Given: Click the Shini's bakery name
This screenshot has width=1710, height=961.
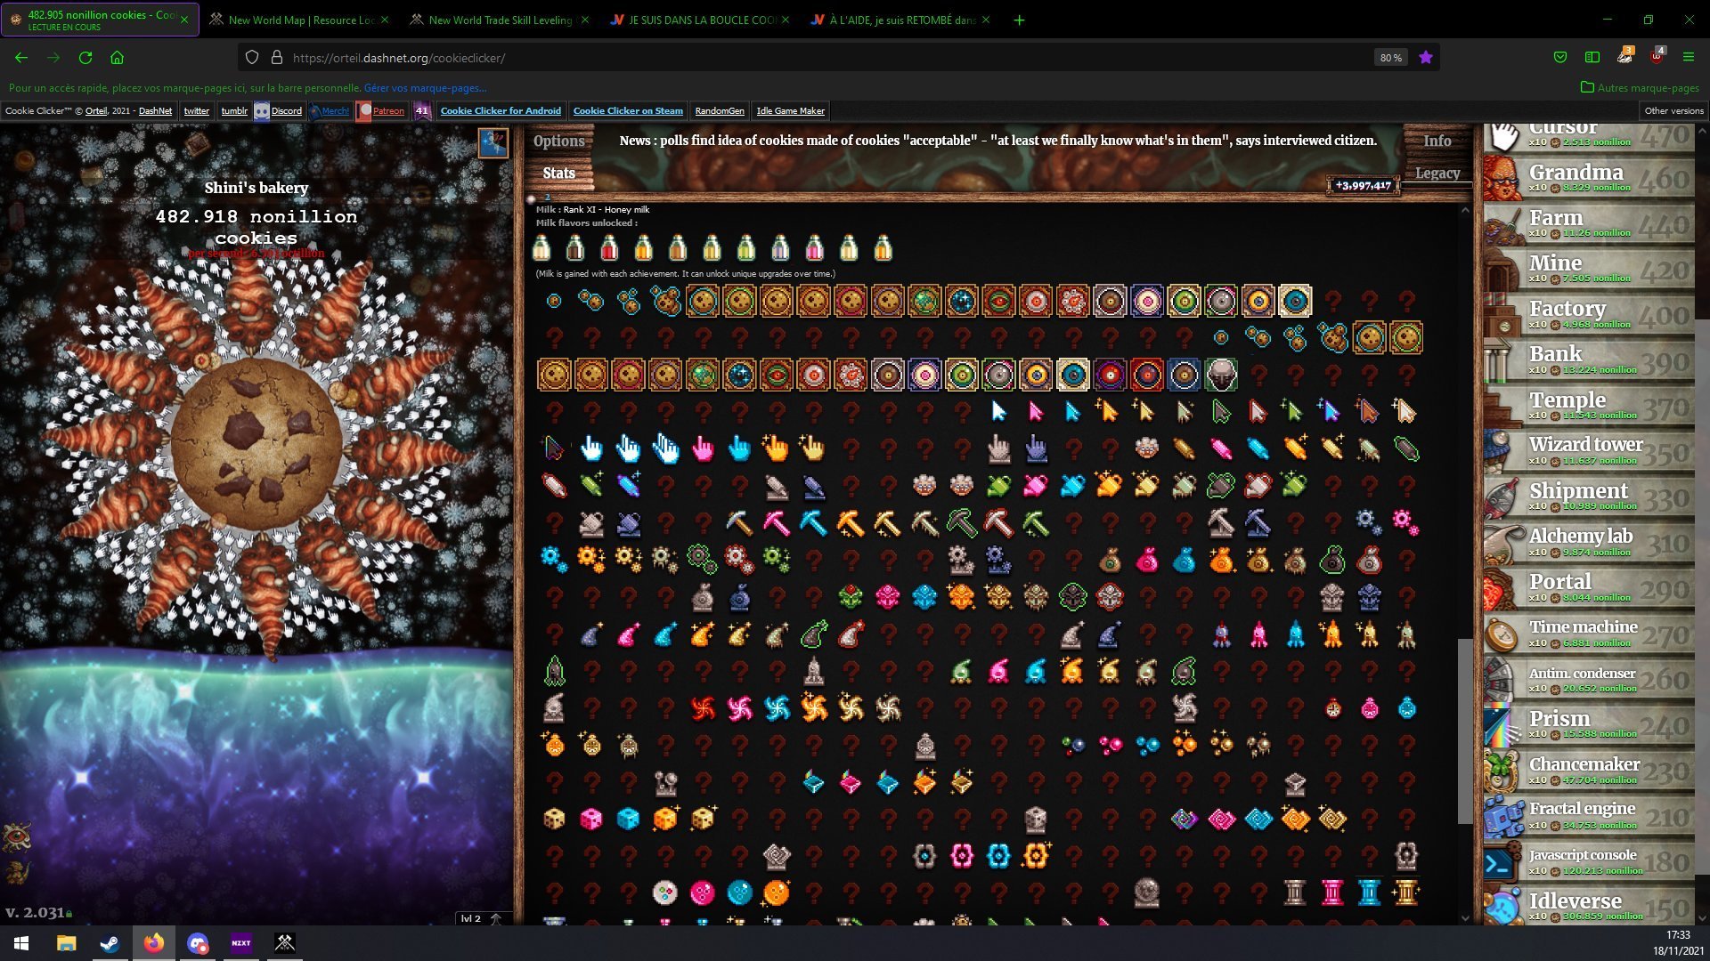Looking at the screenshot, I should [256, 188].
